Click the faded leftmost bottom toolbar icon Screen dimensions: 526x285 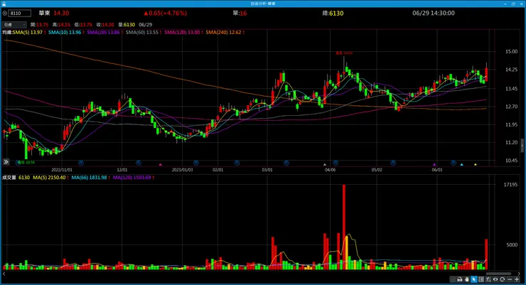tap(453, 279)
